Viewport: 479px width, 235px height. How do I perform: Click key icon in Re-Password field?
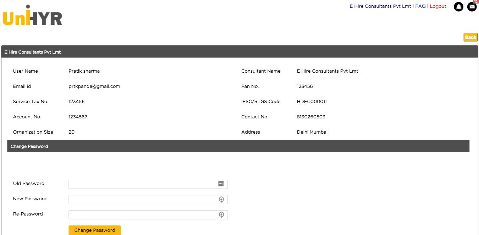221,215
